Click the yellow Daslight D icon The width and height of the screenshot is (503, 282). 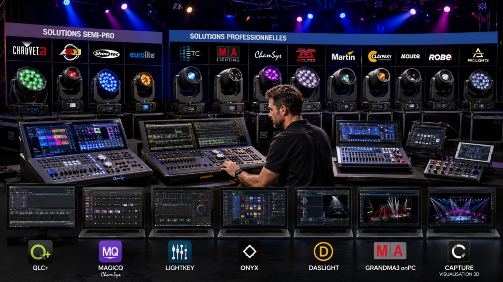(323, 252)
